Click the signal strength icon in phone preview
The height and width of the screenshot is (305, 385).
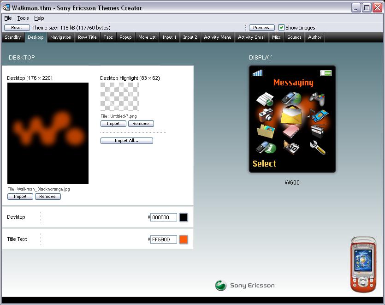(257, 73)
